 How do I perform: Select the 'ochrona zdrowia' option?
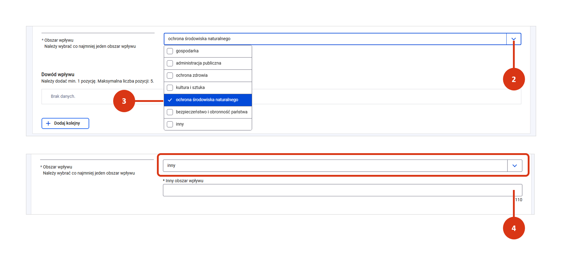192,75
